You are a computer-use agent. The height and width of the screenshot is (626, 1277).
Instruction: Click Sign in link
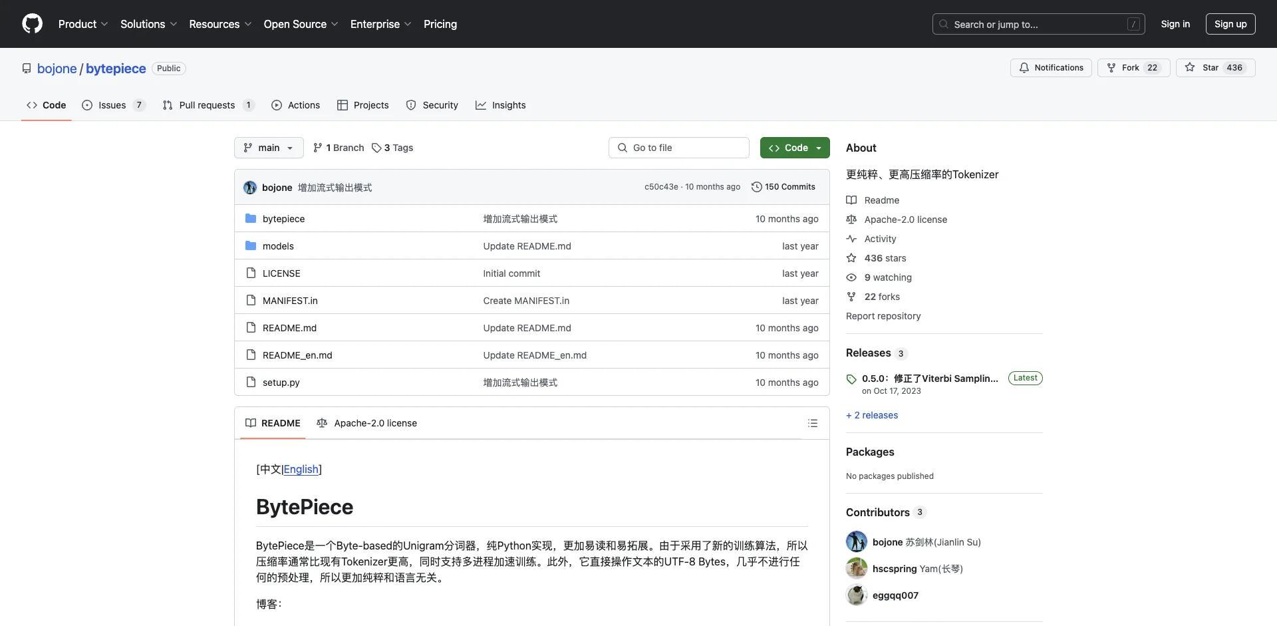point(1175,24)
